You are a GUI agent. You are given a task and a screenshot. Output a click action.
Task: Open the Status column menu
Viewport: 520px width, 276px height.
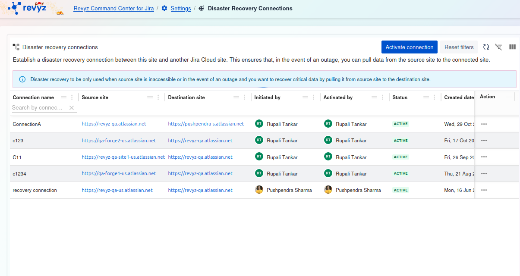(x=435, y=97)
